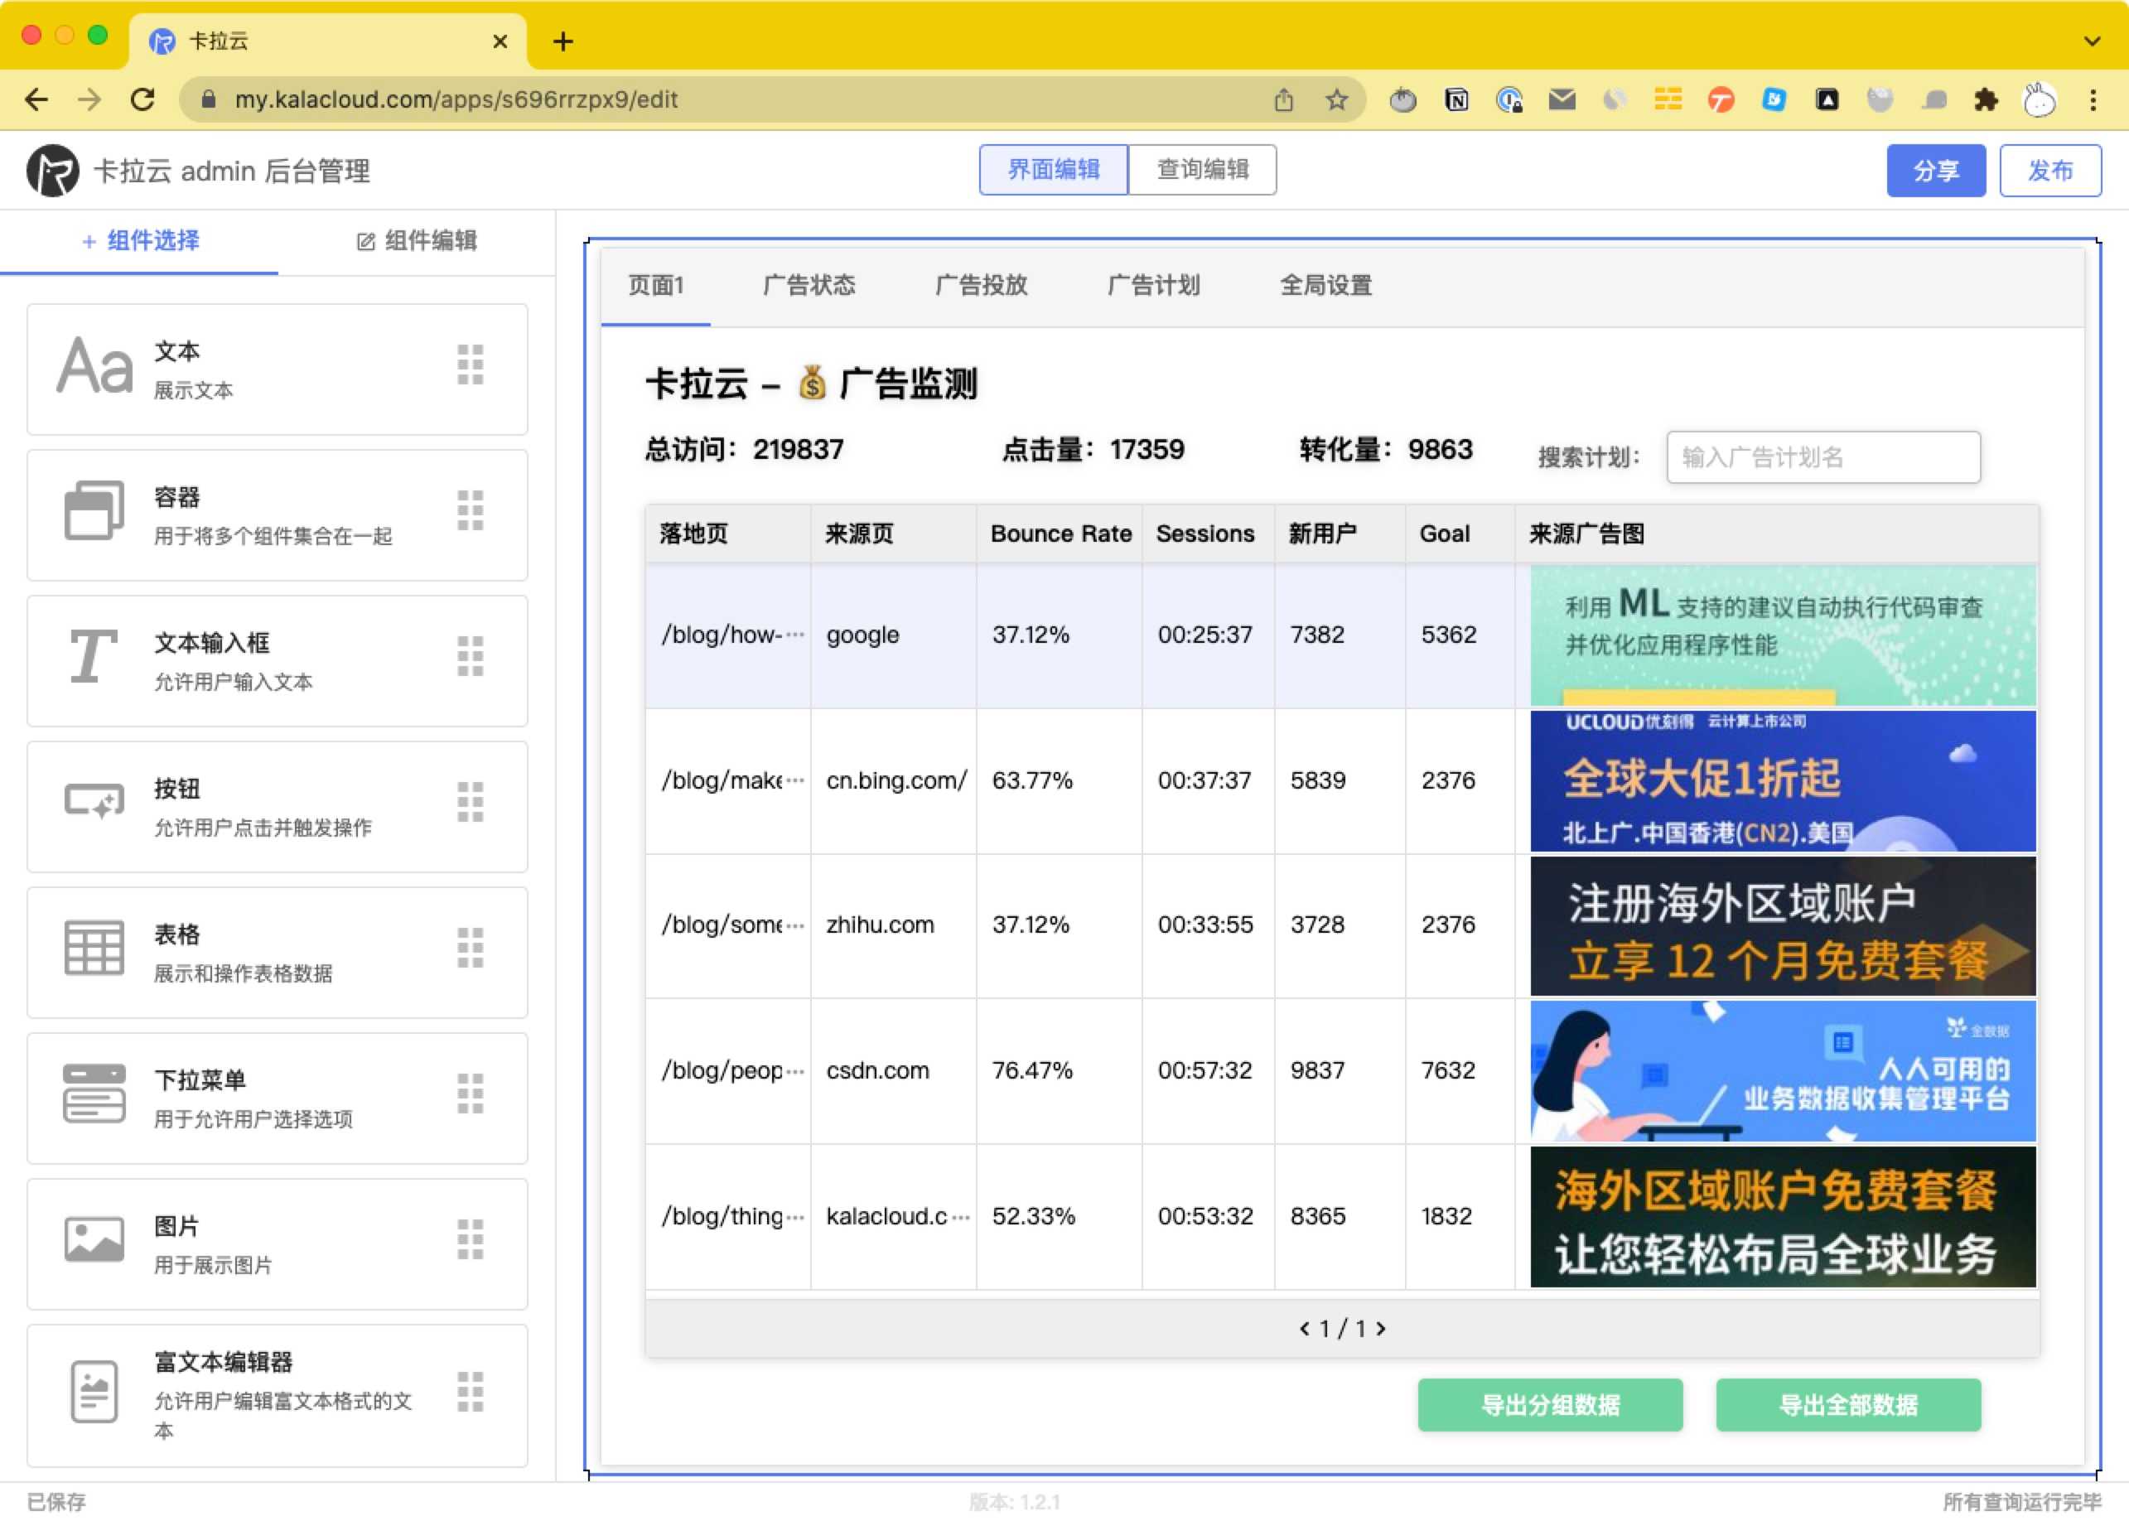Go to next table page arrow

click(1382, 1328)
